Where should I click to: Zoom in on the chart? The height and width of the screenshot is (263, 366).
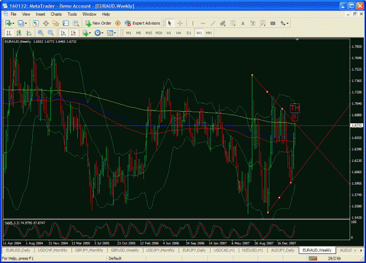[x=40, y=33]
